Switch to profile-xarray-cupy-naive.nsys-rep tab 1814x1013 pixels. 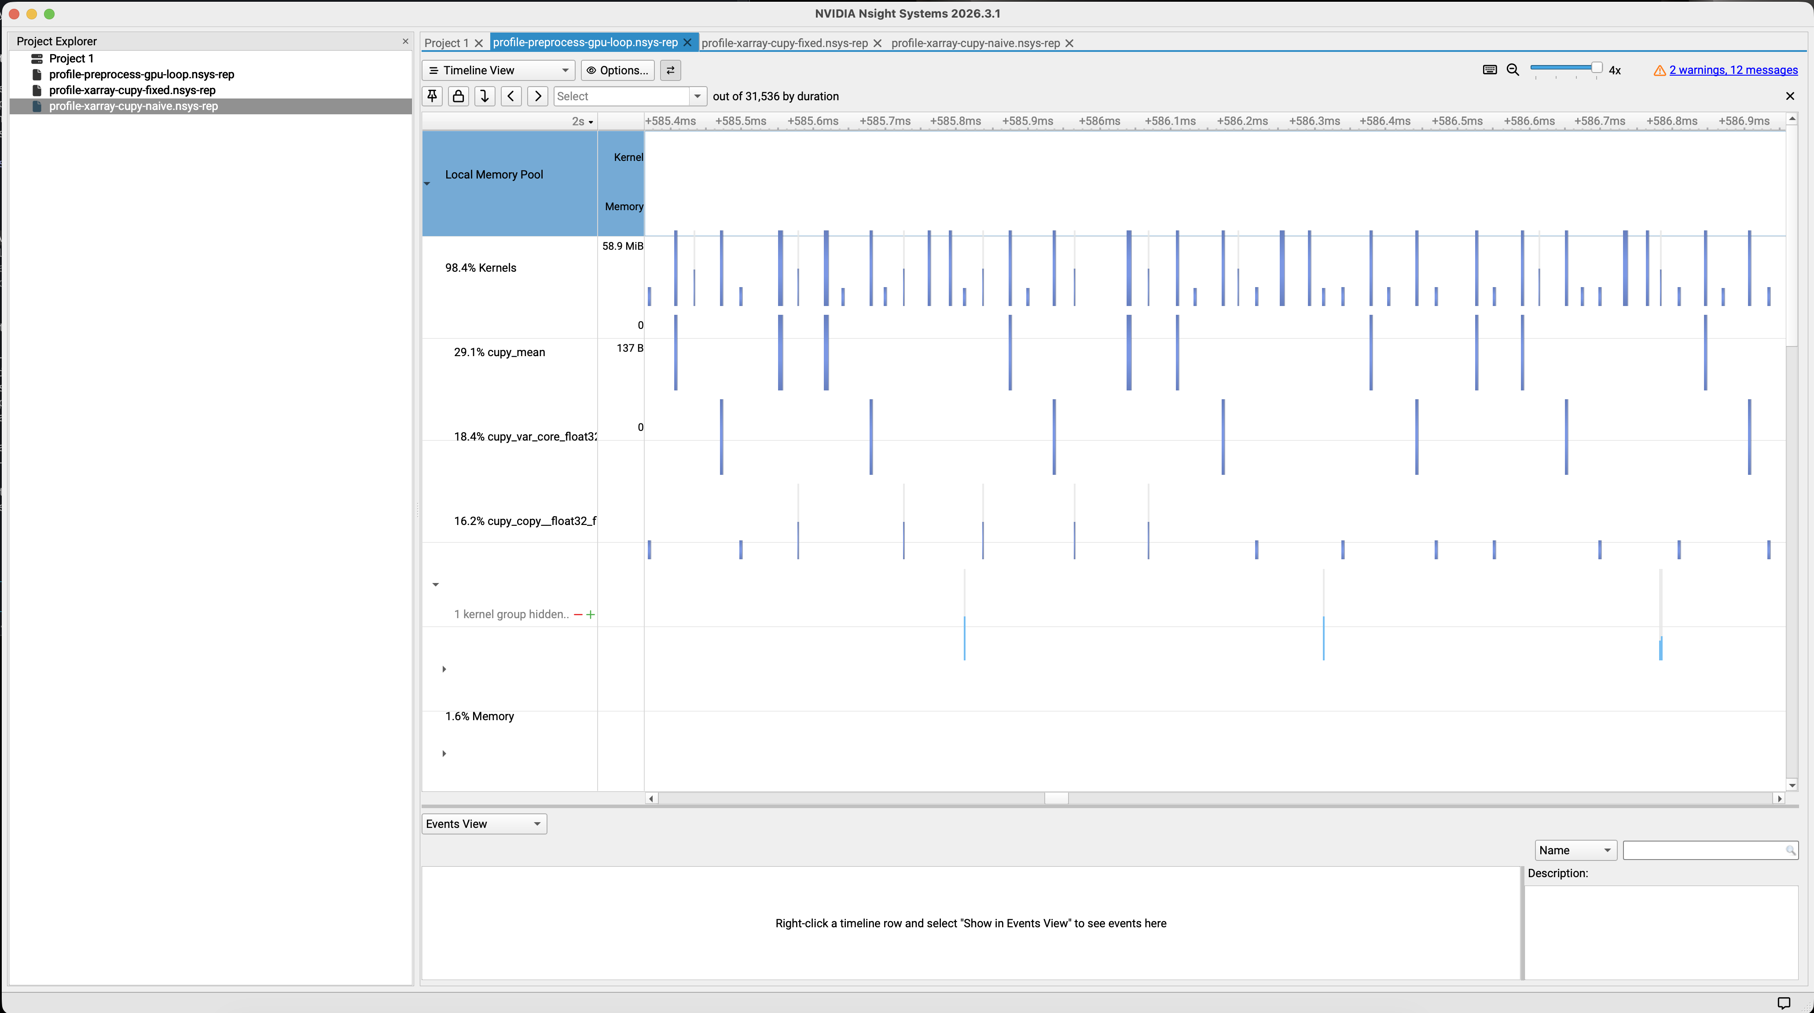click(975, 43)
